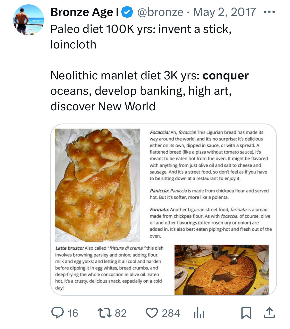This screenshot has height=329, width=290.
Task: Click the Bronze Age display name
Action: 85,12
